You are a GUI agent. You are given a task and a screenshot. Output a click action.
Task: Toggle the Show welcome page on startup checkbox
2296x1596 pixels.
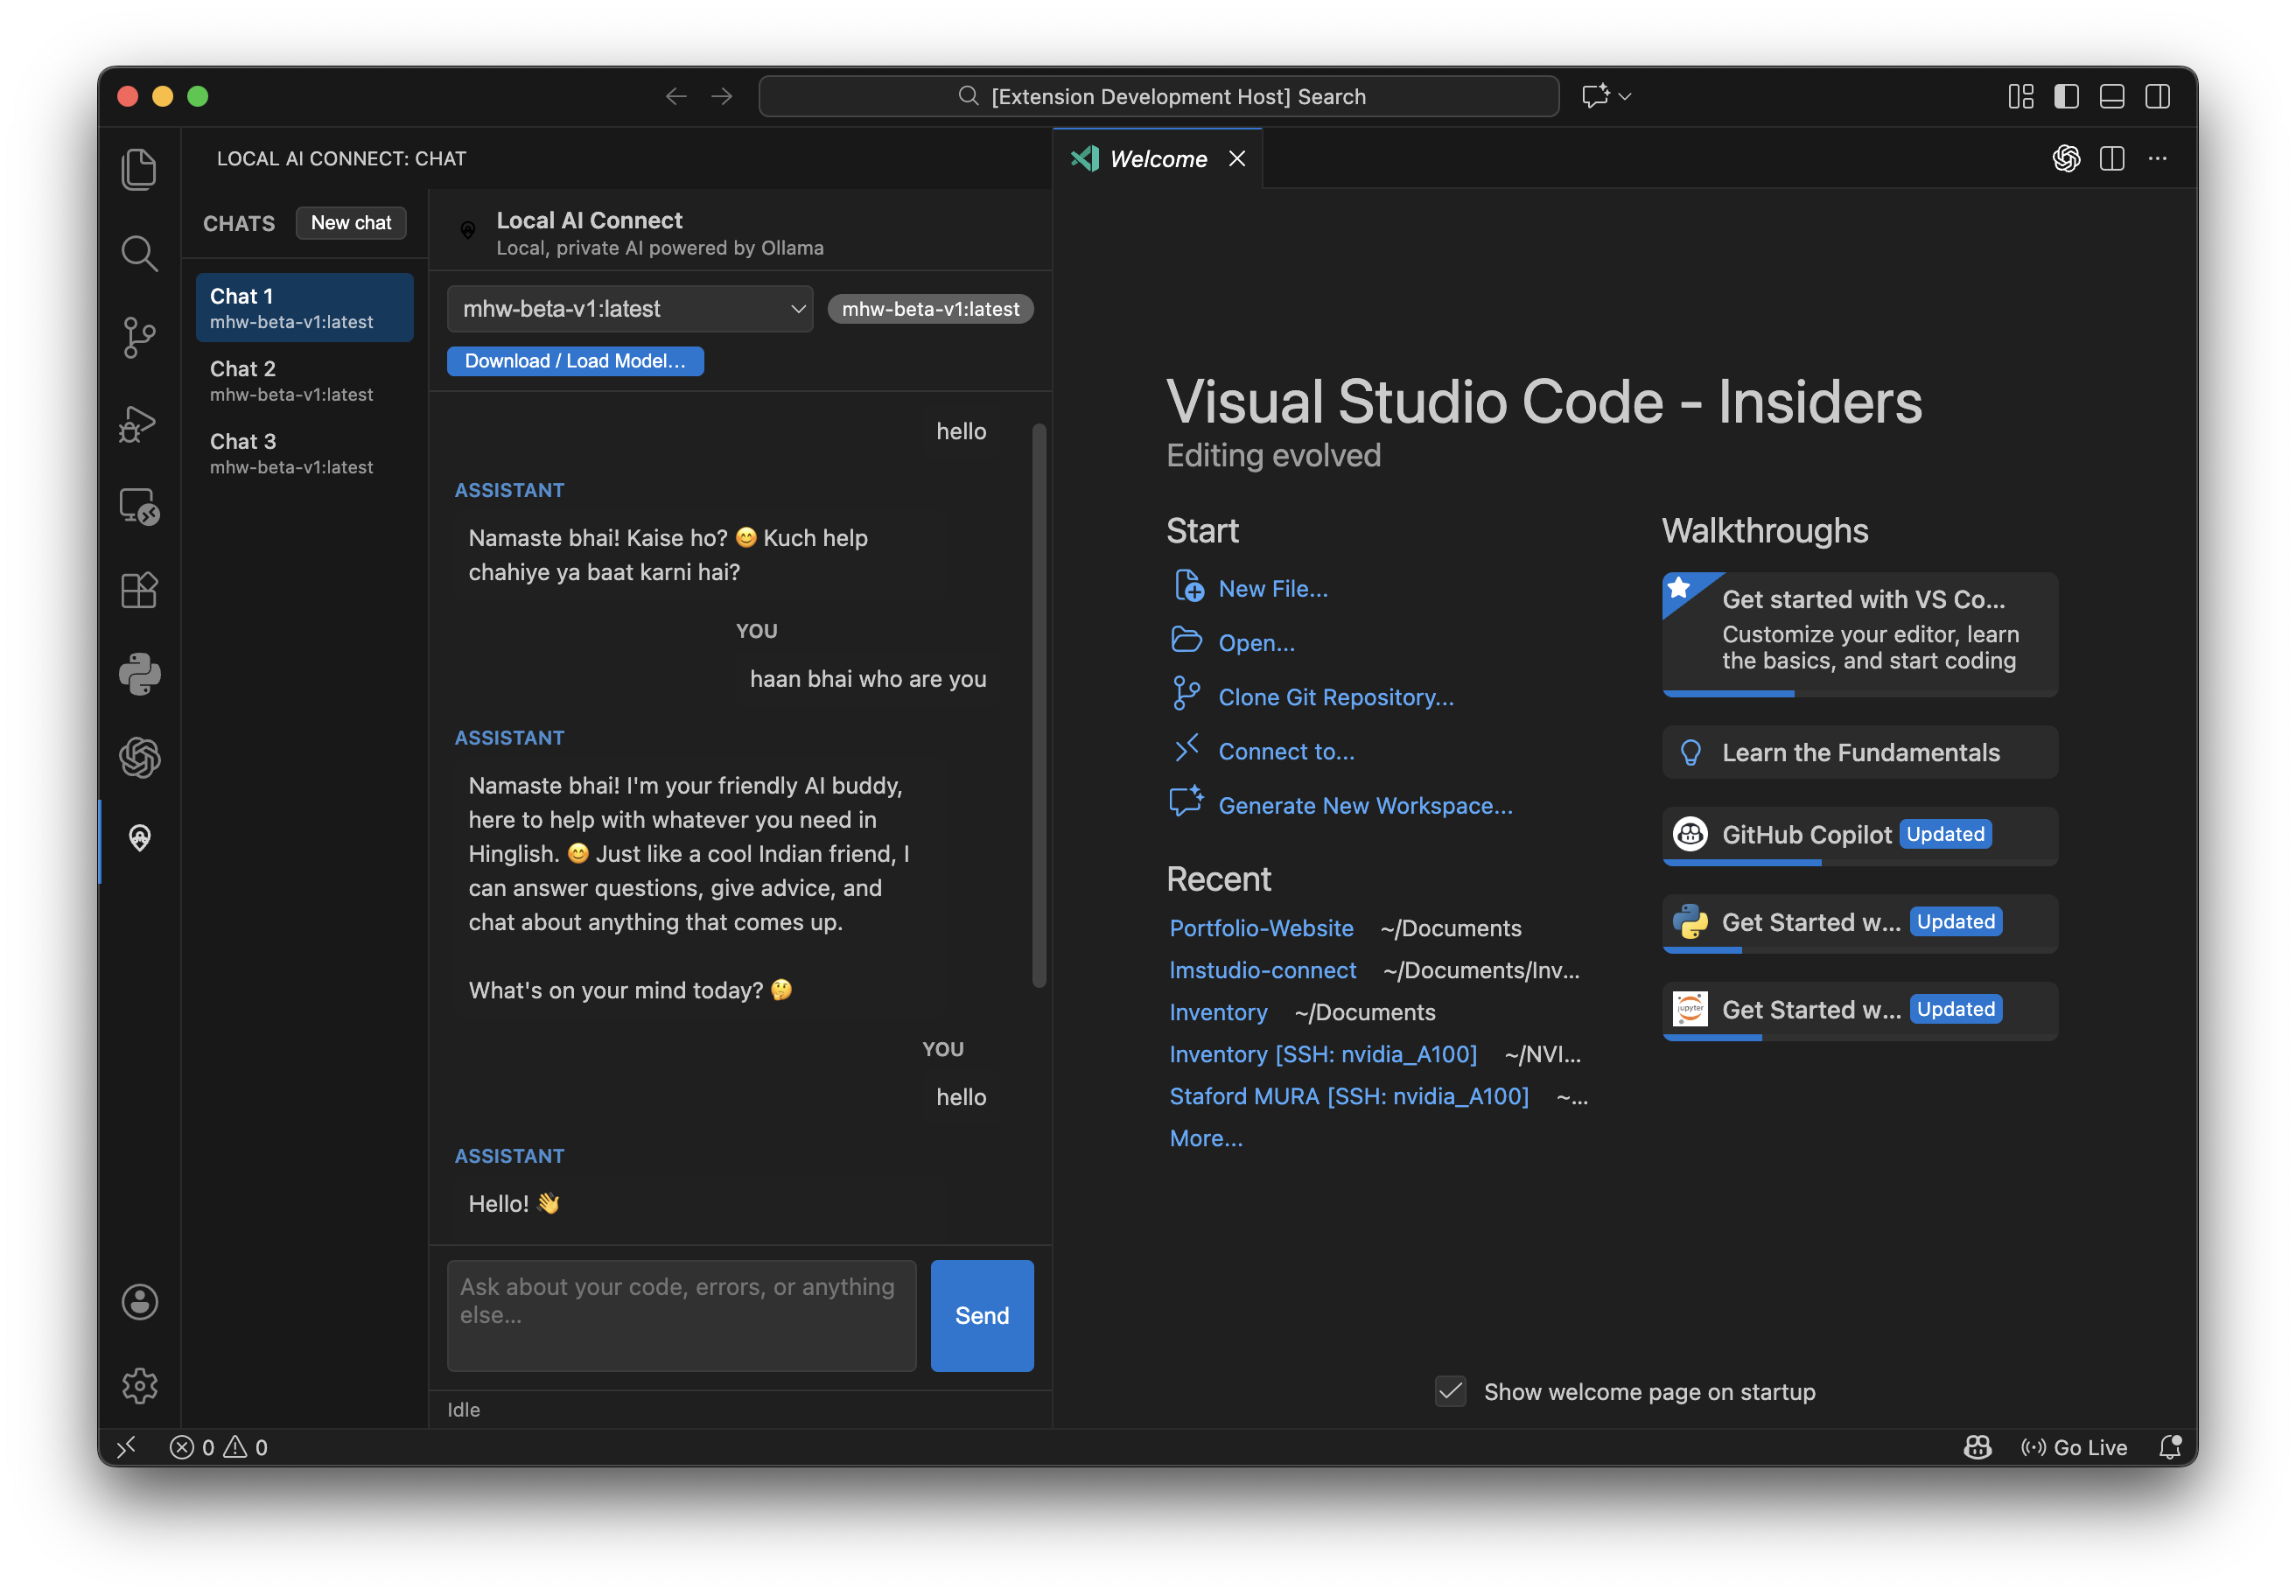1449,1391
